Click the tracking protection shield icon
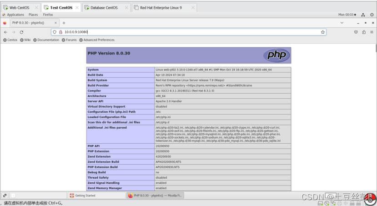 coord(55,32)
